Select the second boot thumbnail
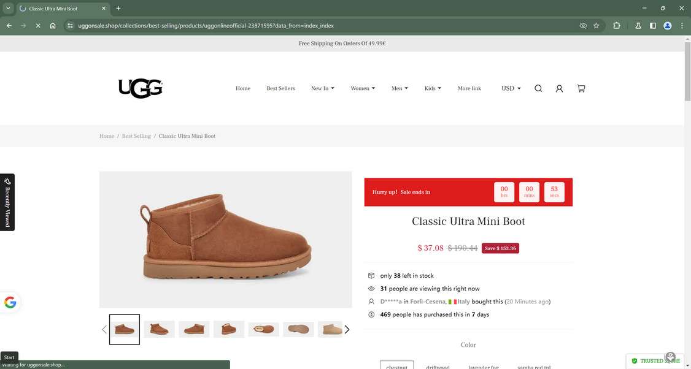Image resolution: width=691 pixels, height=369 pixels. click(159, 329)
